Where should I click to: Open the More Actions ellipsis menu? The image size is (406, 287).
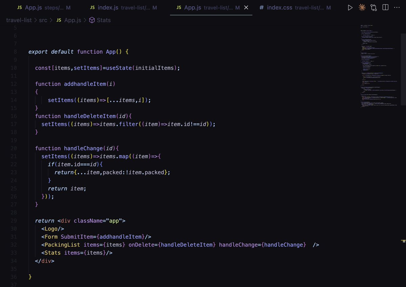(397, 7)
